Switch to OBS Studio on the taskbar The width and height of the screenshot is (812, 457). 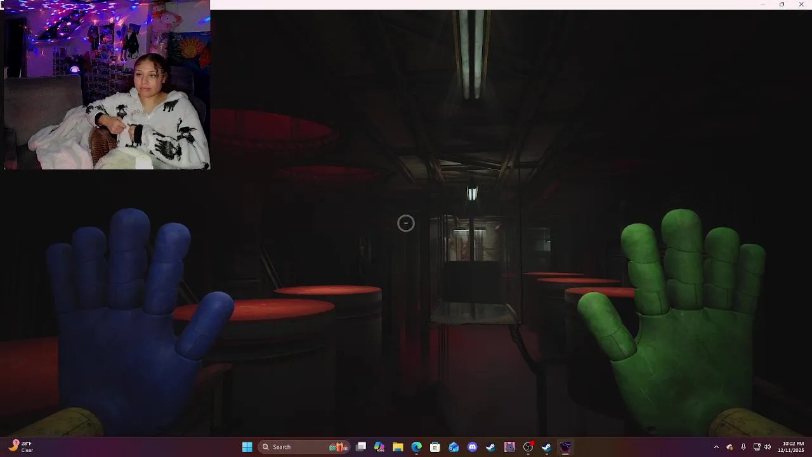click(x=528, y=447)
